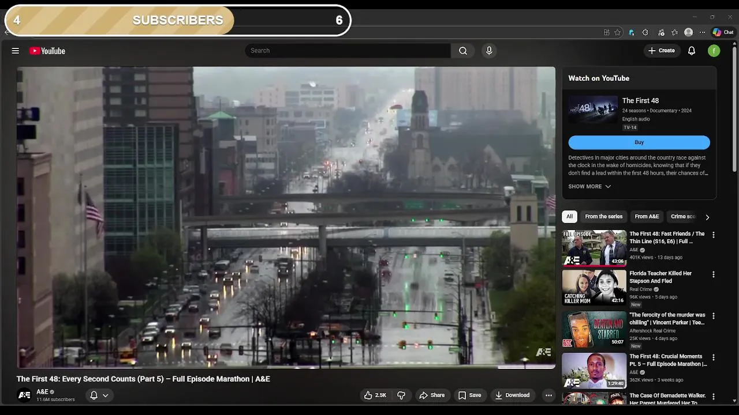Open the YouTube hamburger guide menu
This screenshot has width=739, height=415.
[x=16, y=51]
